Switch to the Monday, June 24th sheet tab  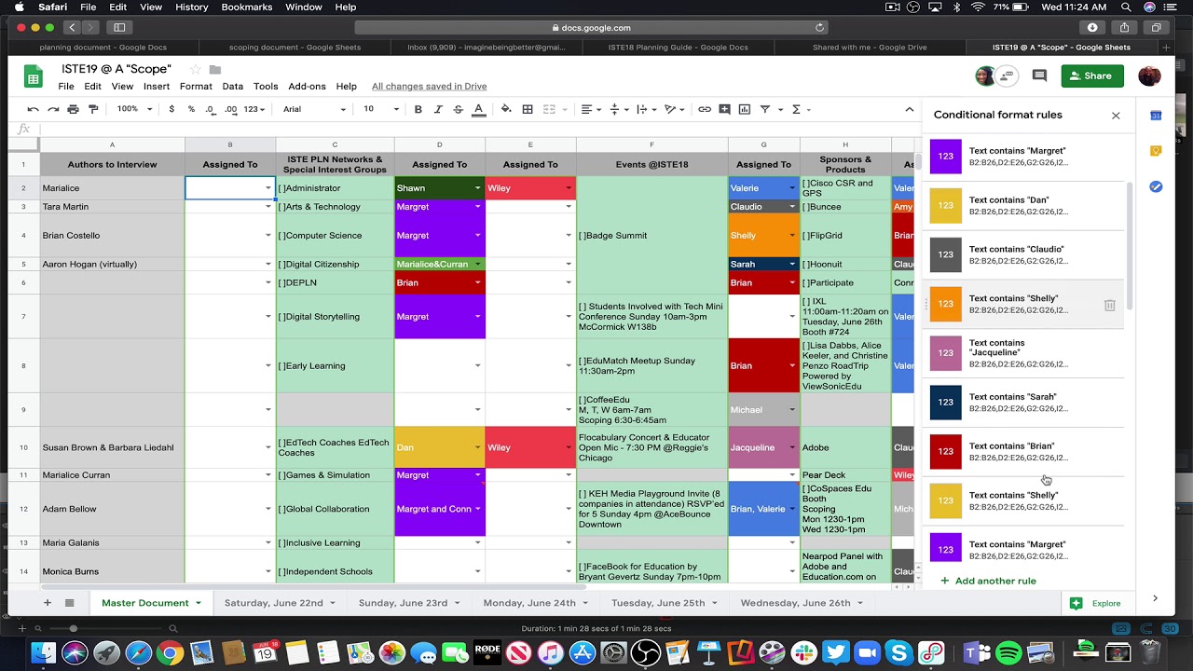[529, 603]
